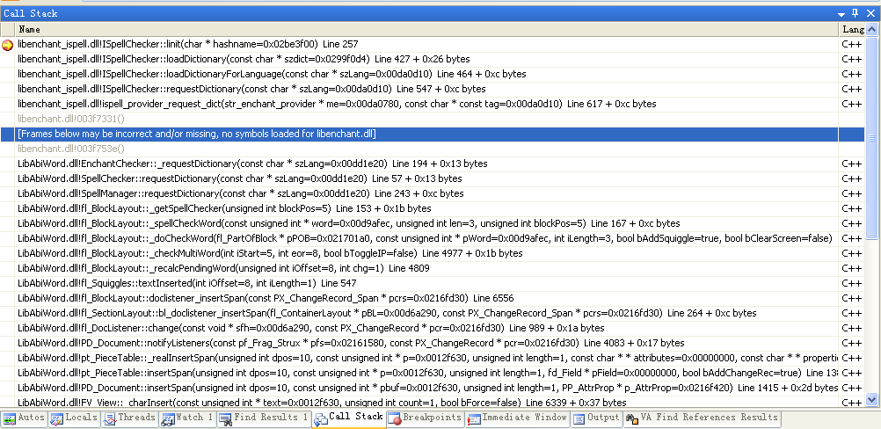Click the Locals tab icon
The height and width of the screenshot is (429, 881).
click(x=57, y=418)
